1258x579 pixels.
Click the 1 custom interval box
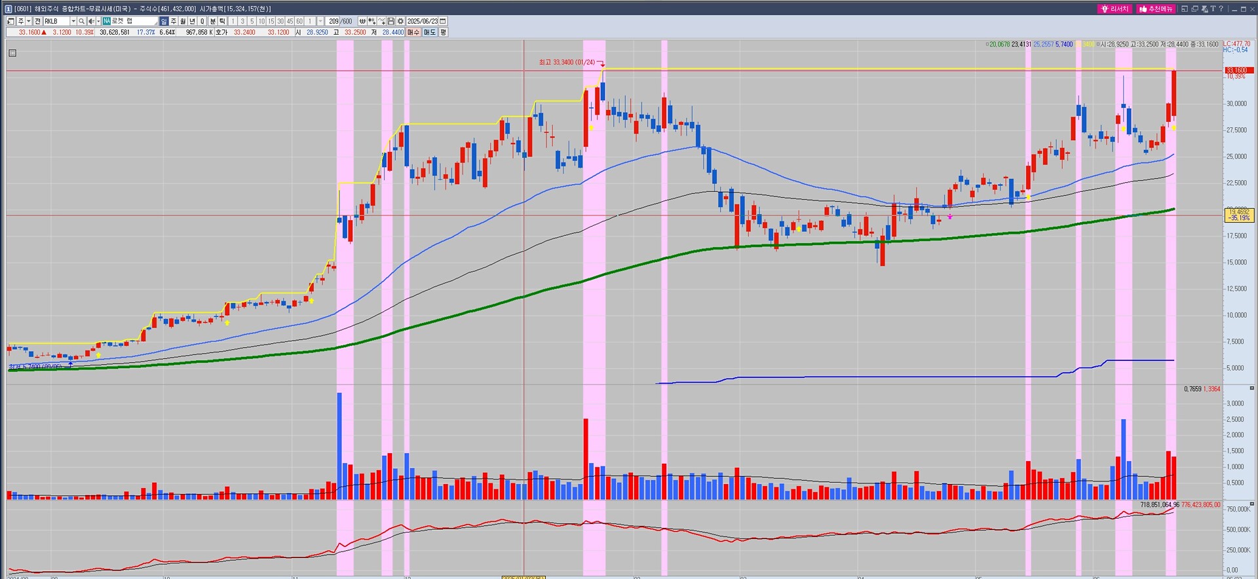[x=310, y=21]
